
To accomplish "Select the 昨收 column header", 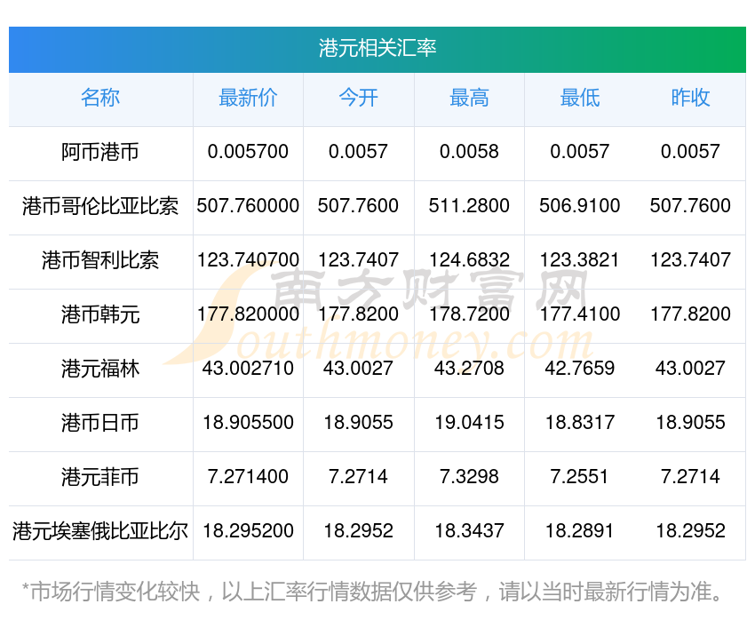I will 690,98.
